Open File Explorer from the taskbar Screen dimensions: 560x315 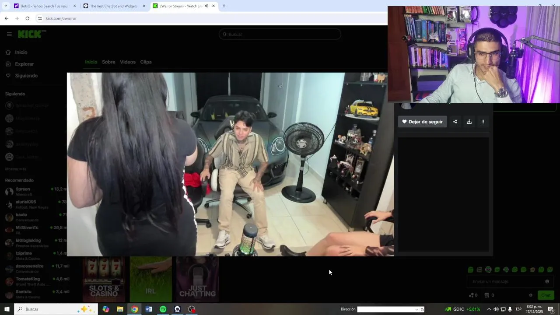coord(120,309)
